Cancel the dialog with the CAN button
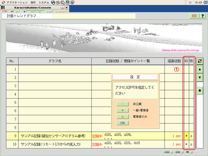The width and height of the screenshot is (208, 156). 123,123
